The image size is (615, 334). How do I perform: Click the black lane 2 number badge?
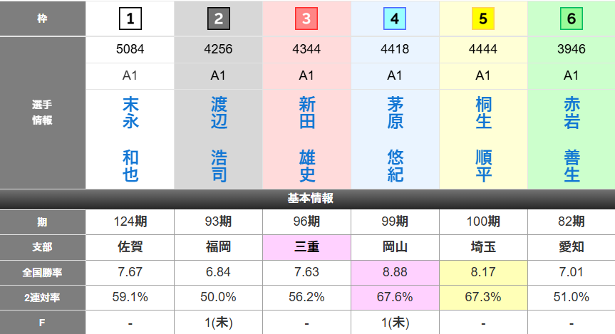coord(218,19)
